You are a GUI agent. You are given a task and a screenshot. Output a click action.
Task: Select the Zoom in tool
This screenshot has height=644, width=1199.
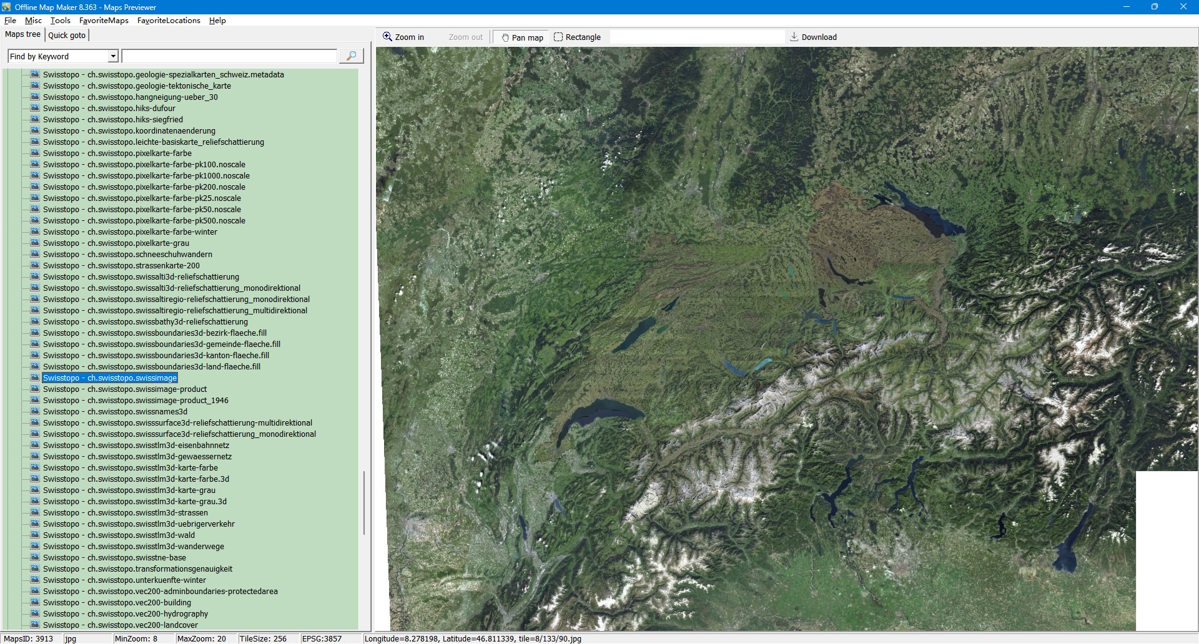click(x=403, y=37)
